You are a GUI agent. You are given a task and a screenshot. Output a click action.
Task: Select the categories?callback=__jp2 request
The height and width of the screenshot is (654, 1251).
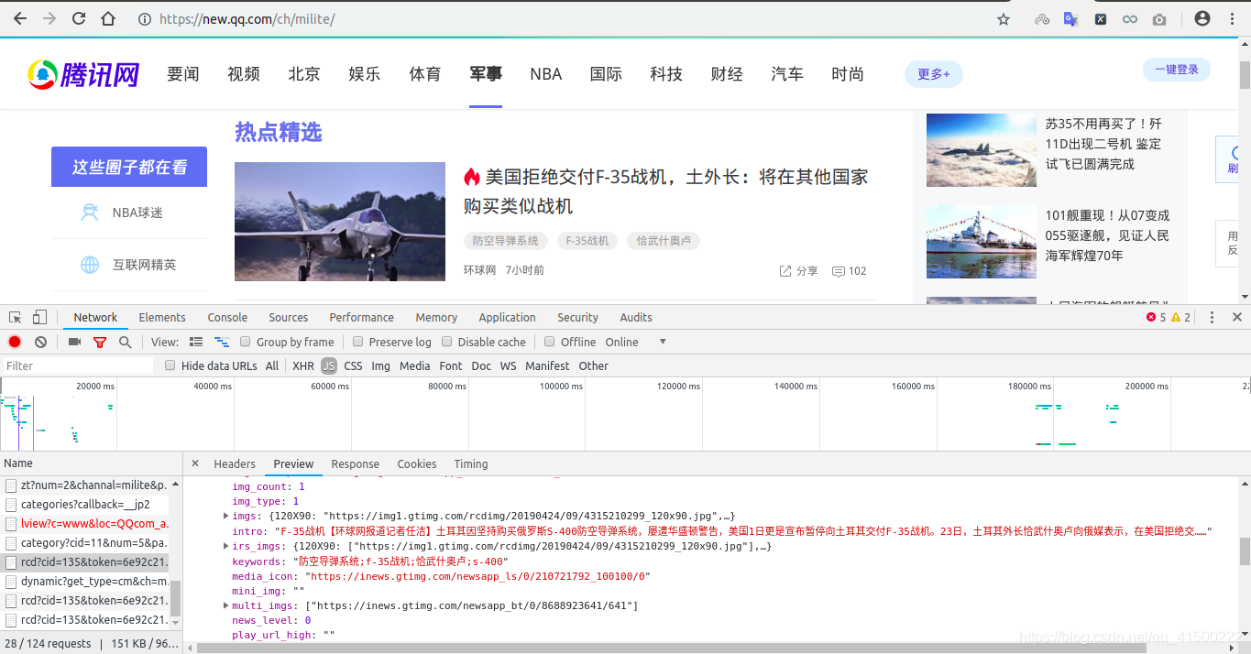tap(85, 504)
